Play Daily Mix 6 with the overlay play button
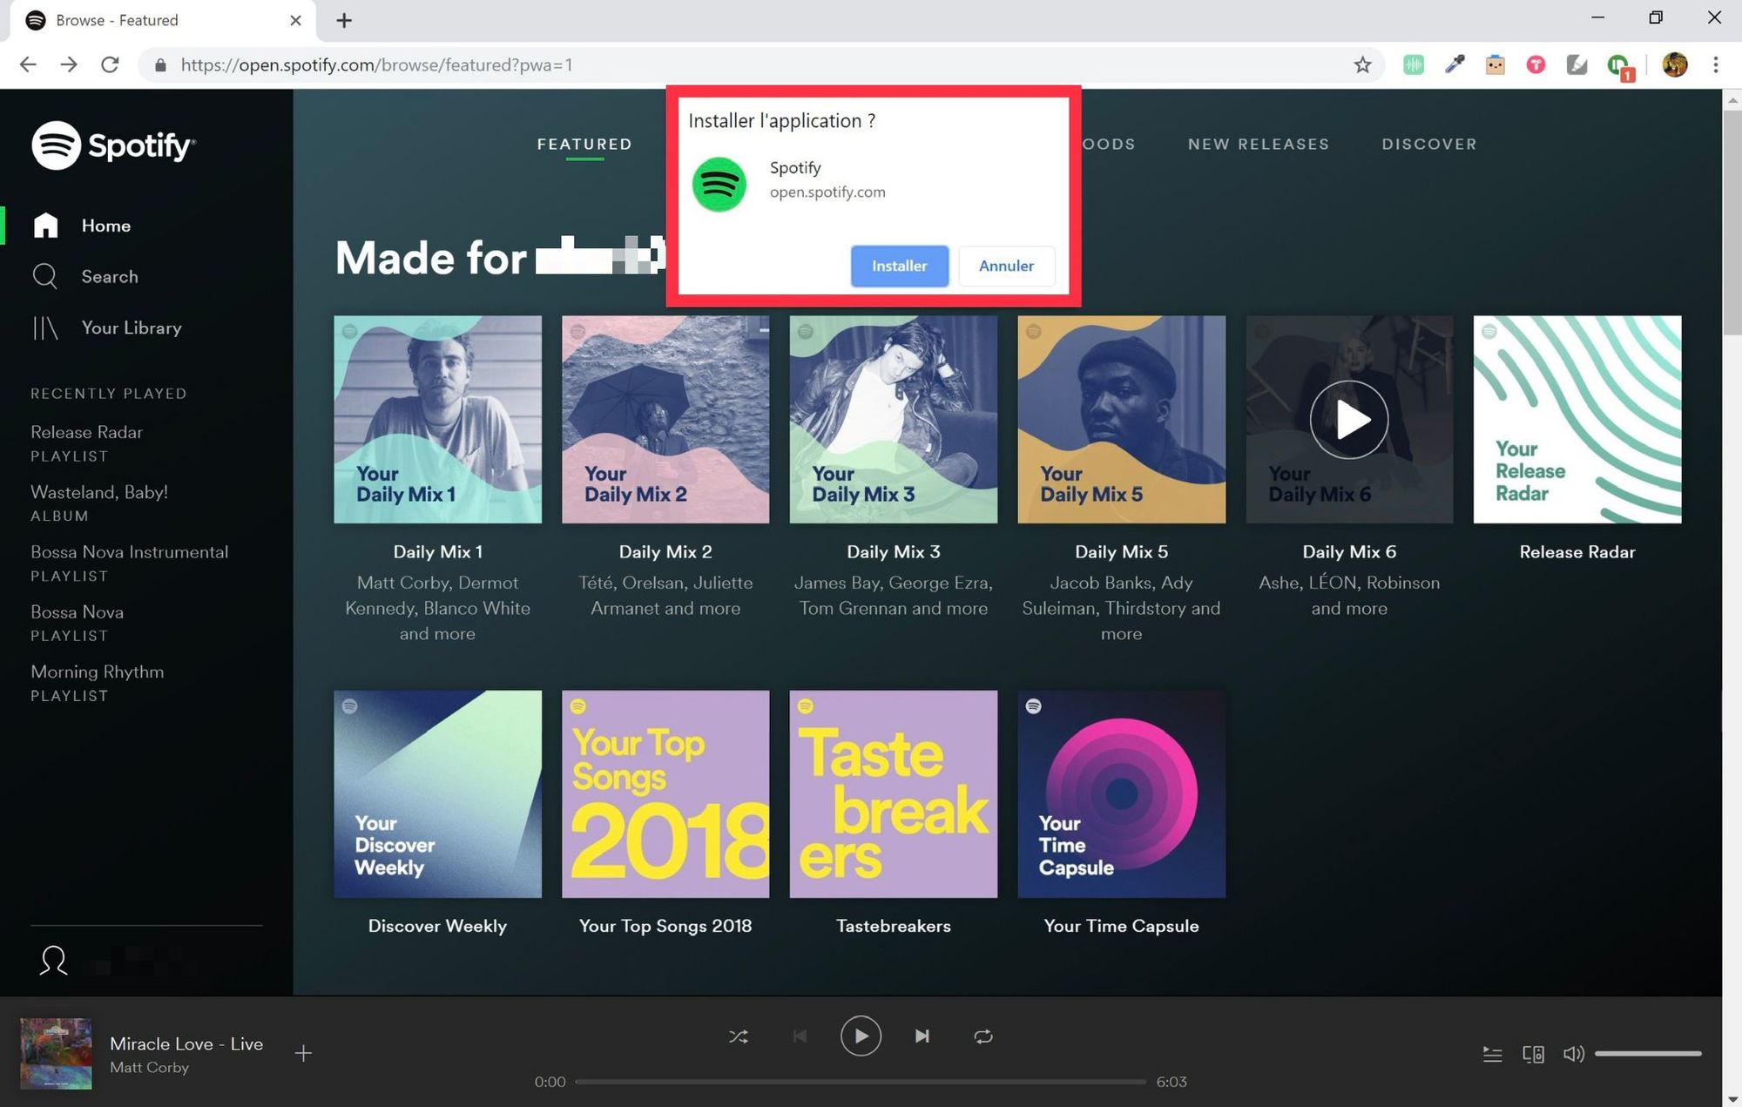 click(x=1348, y=420)
